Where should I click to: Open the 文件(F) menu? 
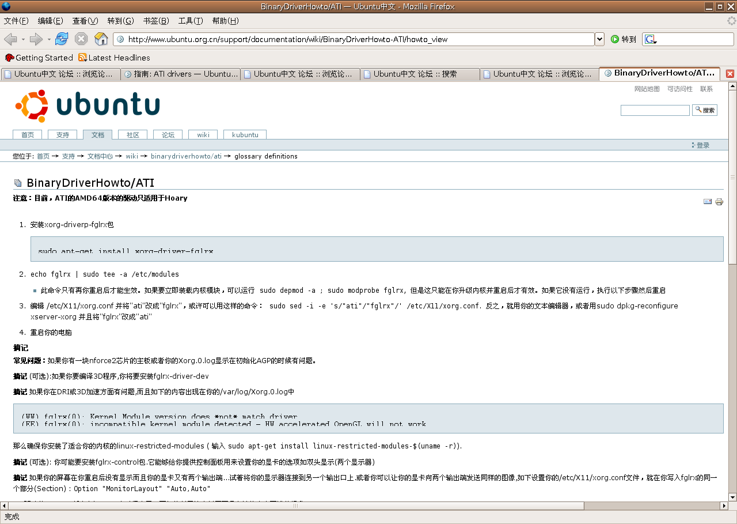pos(16,21)
